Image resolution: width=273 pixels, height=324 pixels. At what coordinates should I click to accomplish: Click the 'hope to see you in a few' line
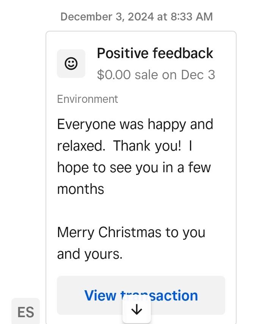coord(134,168)
